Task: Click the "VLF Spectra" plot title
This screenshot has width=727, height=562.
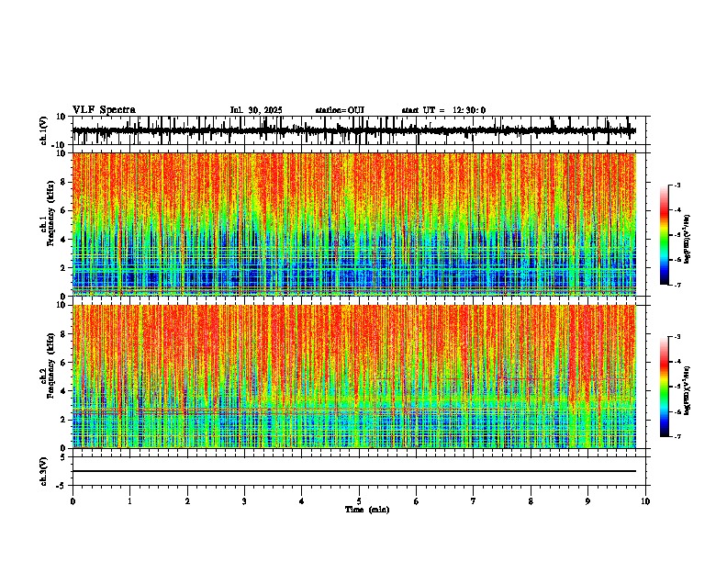Action: [104, 110]
